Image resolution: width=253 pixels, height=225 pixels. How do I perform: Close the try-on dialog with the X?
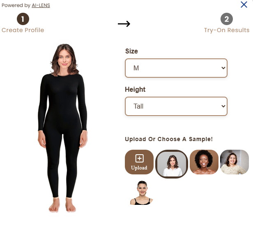244,5
